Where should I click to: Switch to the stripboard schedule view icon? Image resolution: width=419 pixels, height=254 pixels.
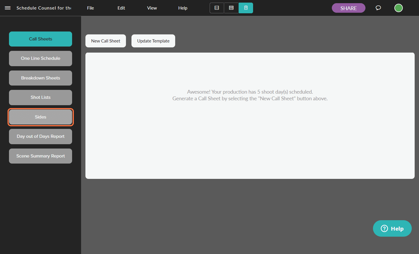(x=217, y=8)
